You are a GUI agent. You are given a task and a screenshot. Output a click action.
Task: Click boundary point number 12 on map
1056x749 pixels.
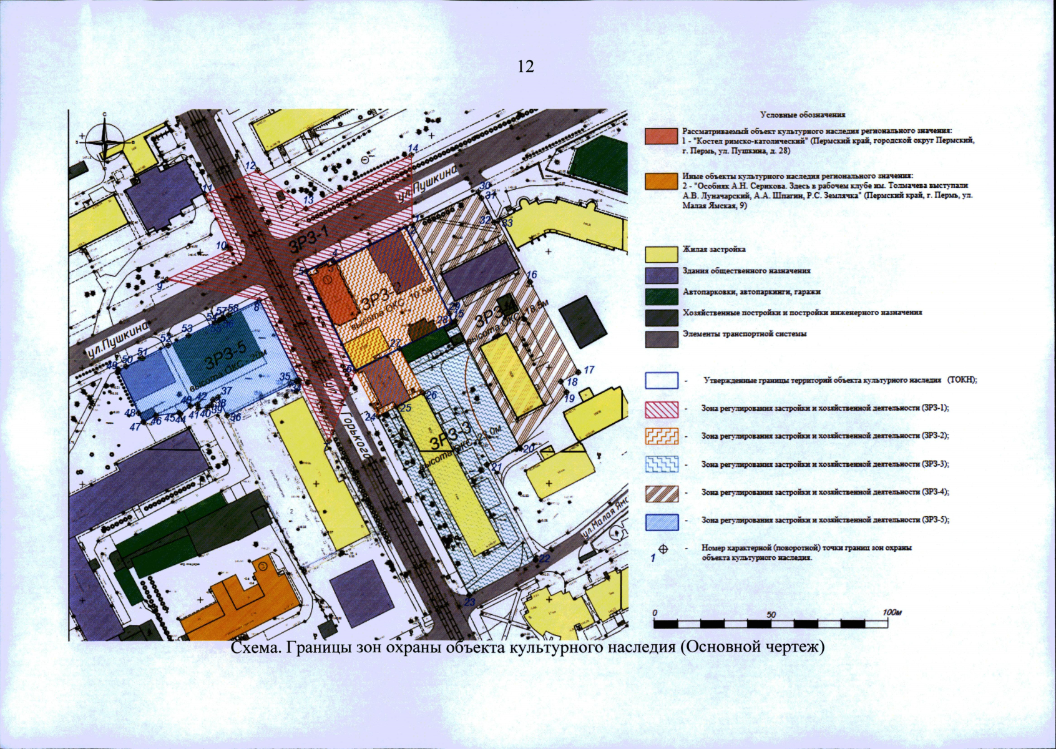251,166
